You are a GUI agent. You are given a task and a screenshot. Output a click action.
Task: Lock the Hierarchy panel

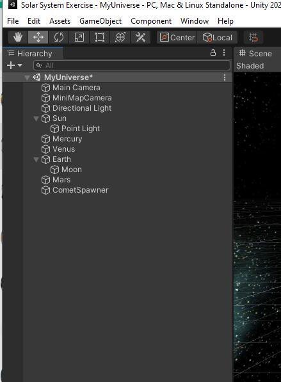pyautogui.click(x=213, y=52)
